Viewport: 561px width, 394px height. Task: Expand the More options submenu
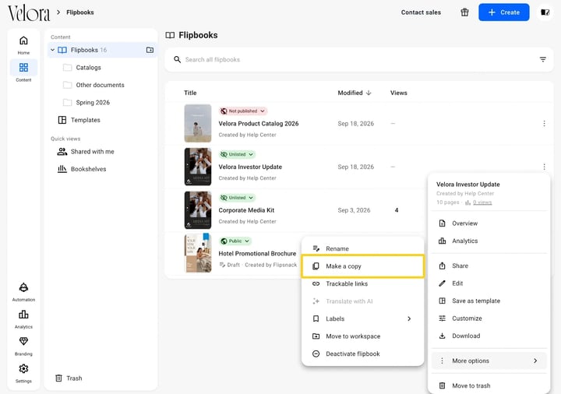[x=489, y=361]
